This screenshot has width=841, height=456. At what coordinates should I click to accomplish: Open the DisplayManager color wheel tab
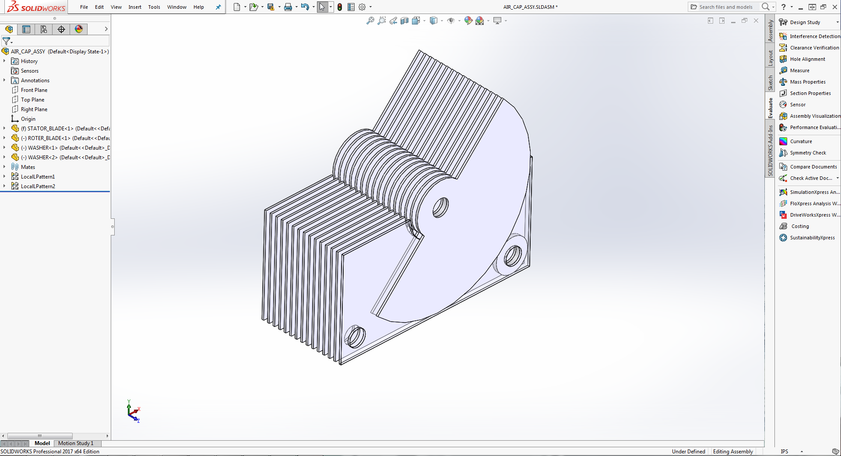click(79, 29)
